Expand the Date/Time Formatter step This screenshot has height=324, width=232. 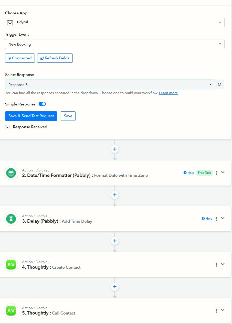[223, 172]
